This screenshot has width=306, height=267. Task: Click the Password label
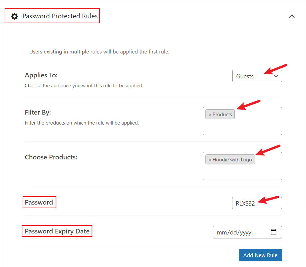(39, 202)
